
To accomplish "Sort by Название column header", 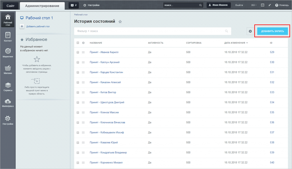I will tap(96, 43).
